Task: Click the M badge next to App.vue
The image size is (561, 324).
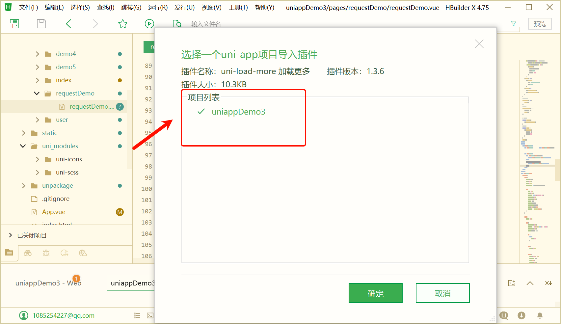Action: tap(120, 212)
